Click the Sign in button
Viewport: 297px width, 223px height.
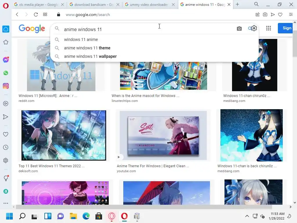(x=286, y=28)
